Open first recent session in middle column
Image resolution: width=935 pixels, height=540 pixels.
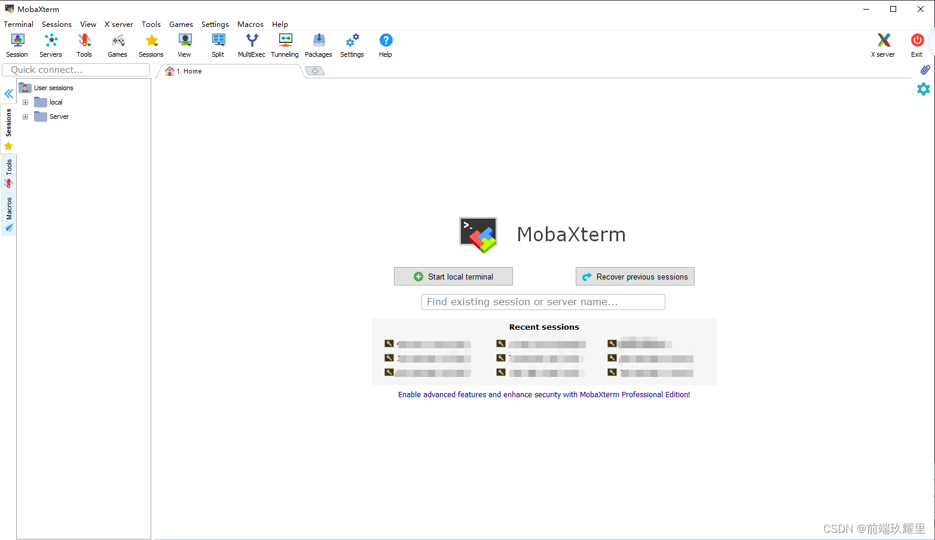(541, 344)
